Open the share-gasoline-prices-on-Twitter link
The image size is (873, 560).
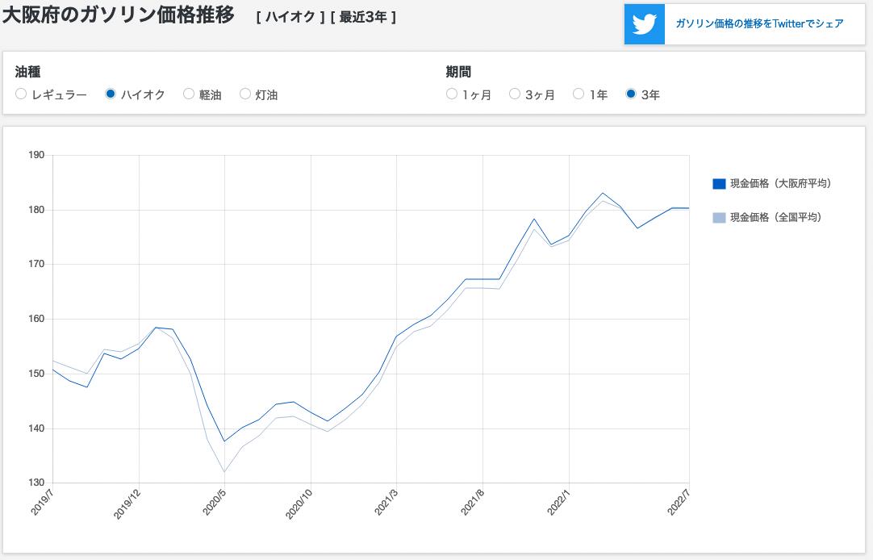tap(759, 23)
